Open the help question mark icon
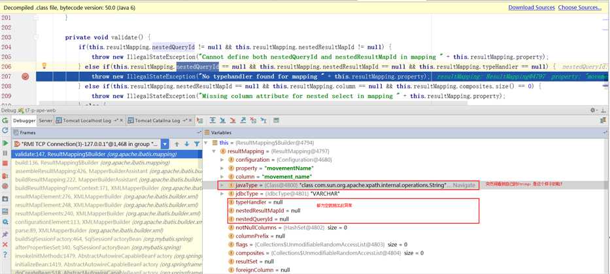 click(x=5, y=254)
